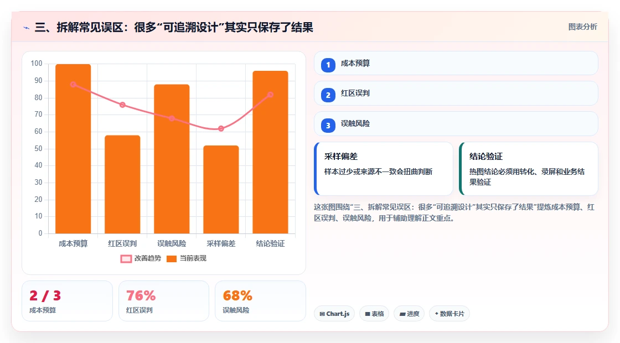Click the 2 / 3 成本预算 stat card
Screen dimensions: 620x343
click(x=67, y=301)
